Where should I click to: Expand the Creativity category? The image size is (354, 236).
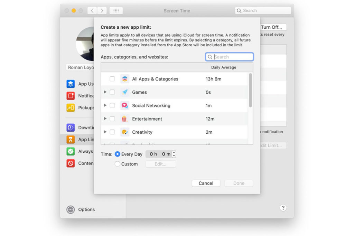[x=105, y=132]
